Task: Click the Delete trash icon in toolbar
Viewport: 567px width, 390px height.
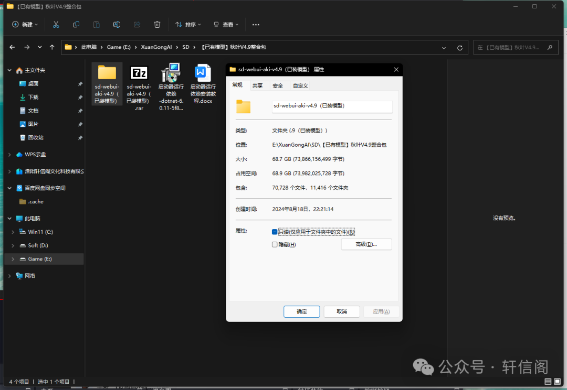Action: 157,25
